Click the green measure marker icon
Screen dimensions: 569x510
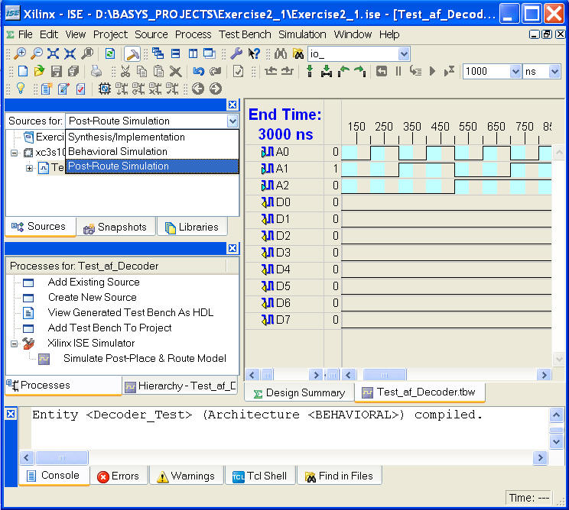pyautogui.click(x=327, y=71)
